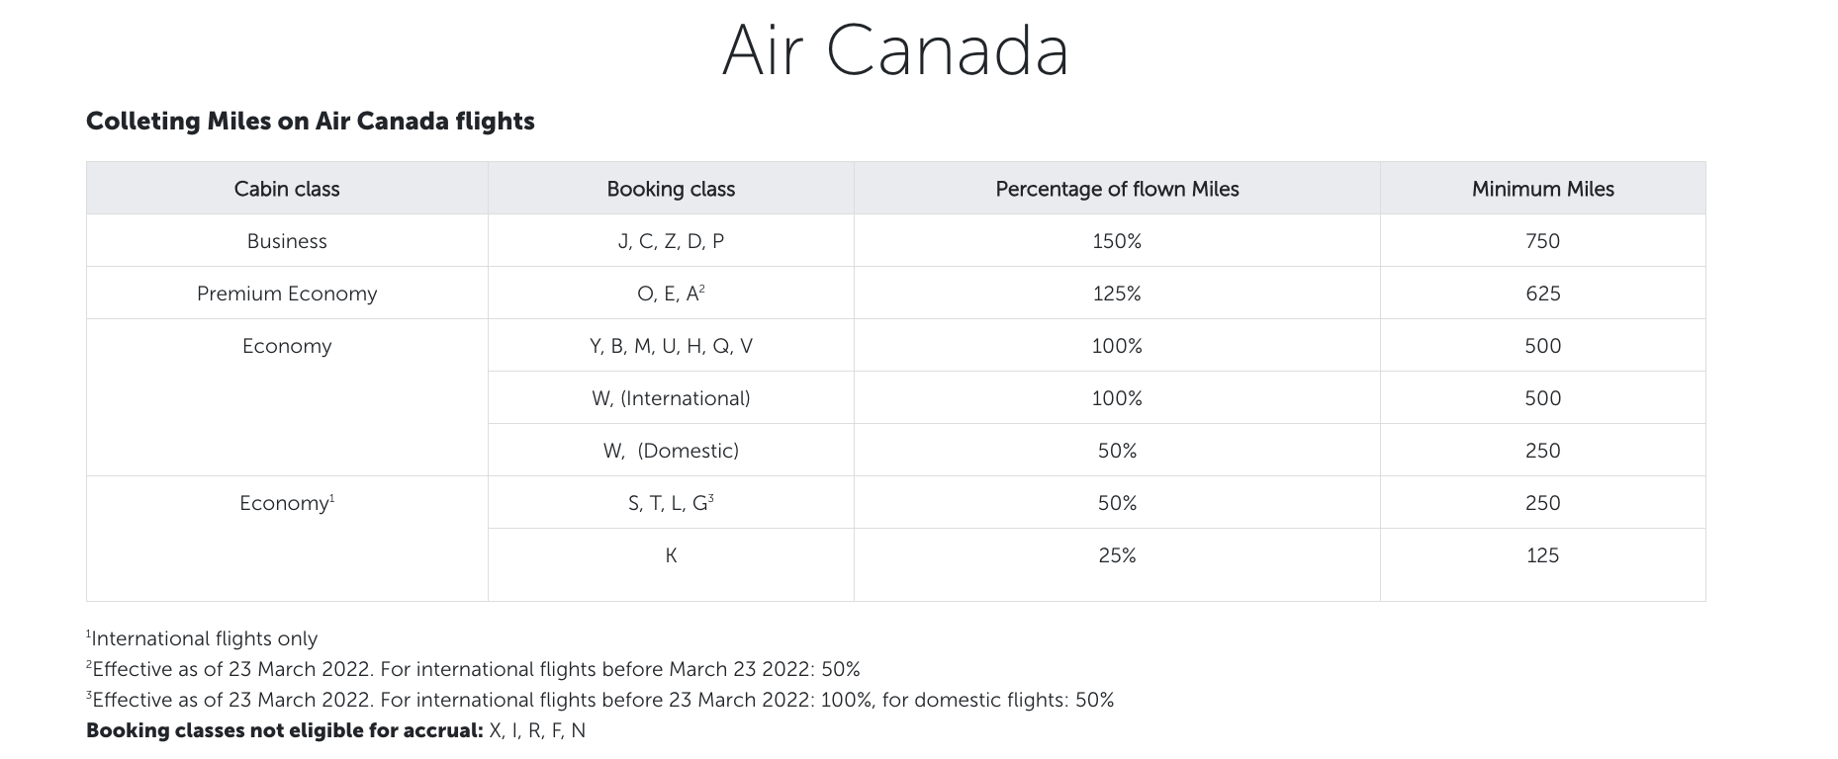Click the 750 minimum miles value

[1542, 241]
